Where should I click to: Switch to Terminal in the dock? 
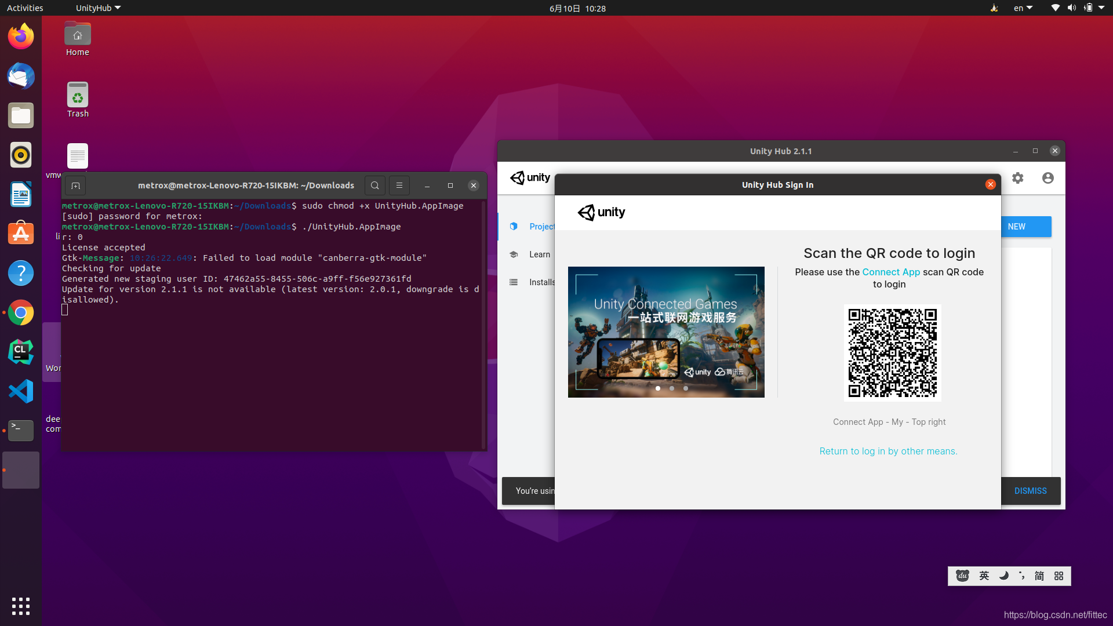pos(21,431)
